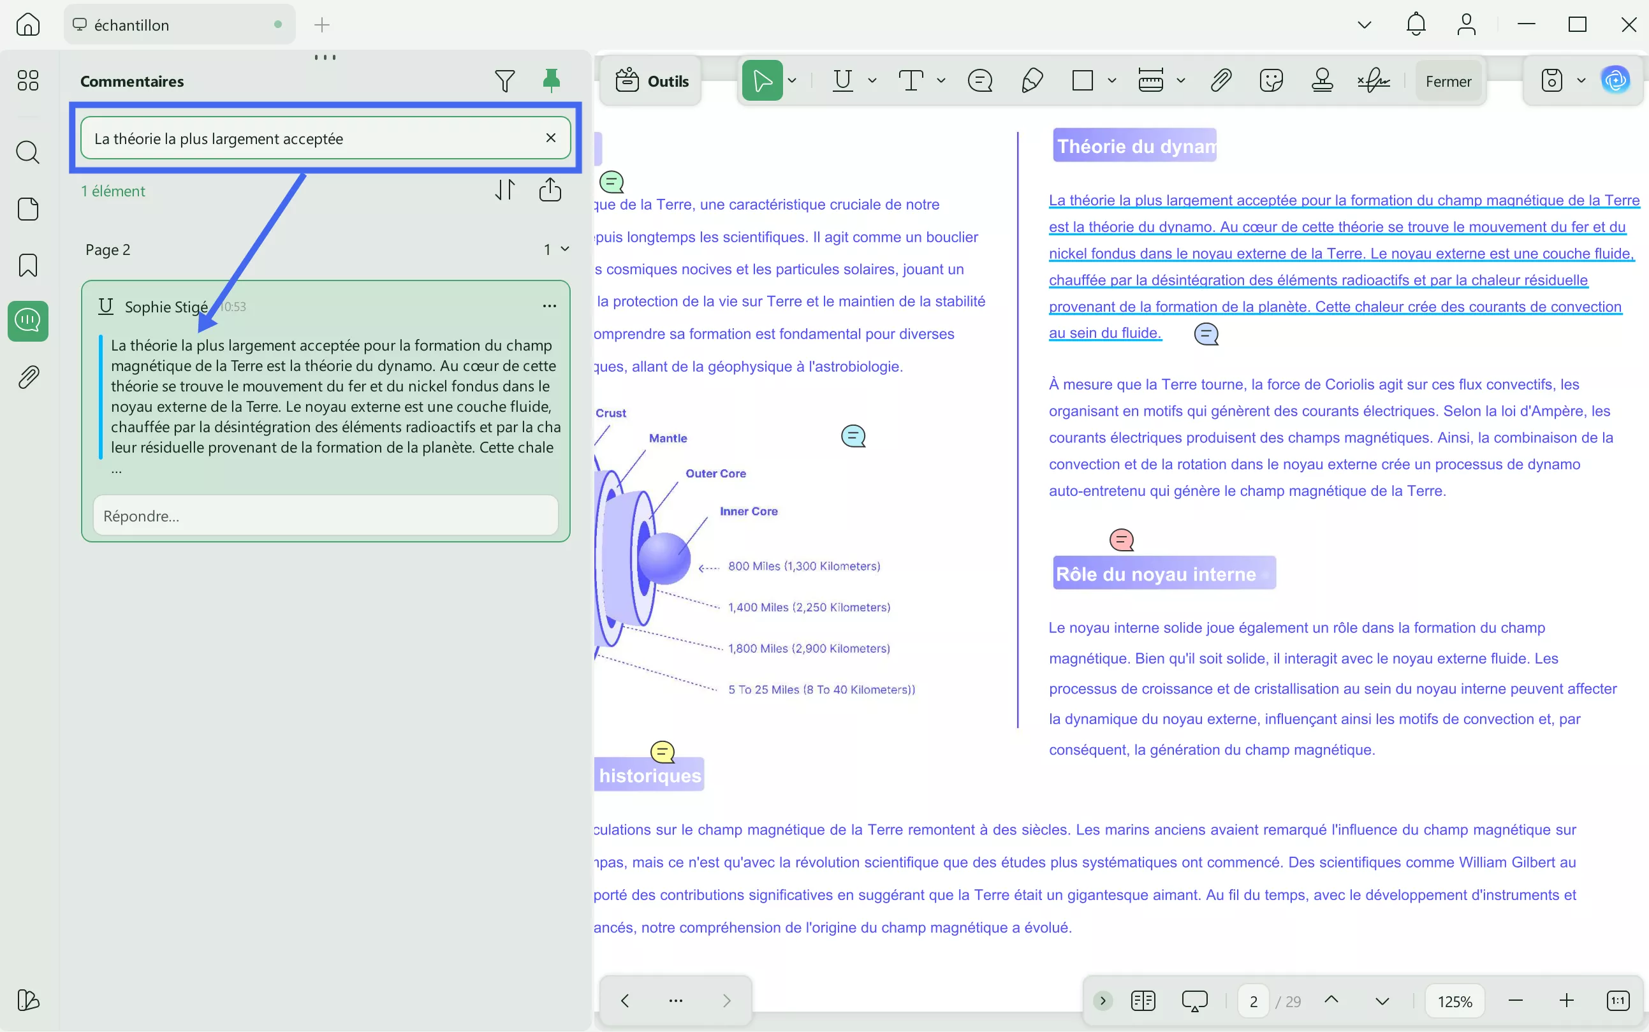Export comments with the share icon

(x=550, y=190)
